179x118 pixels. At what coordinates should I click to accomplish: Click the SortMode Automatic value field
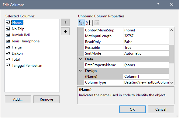click(146, 53)
